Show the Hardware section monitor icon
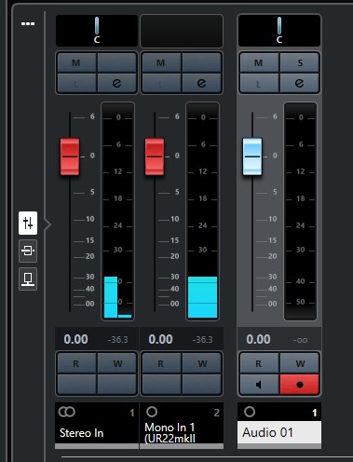 [28, 279]
